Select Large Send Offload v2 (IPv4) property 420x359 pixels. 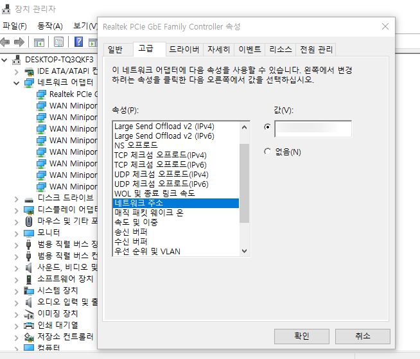(x=176, y=127)
